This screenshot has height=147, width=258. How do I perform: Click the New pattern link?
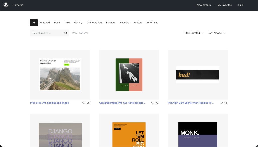[x=204, y=5]
